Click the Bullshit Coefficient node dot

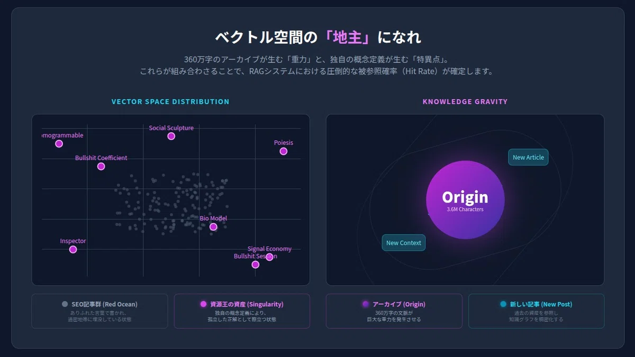[x=101, y=167]
